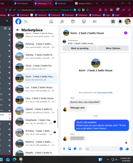Screen dimensions: 133x163
Task: Open conversation info purple icon
Action: click(x=125, y=33)
